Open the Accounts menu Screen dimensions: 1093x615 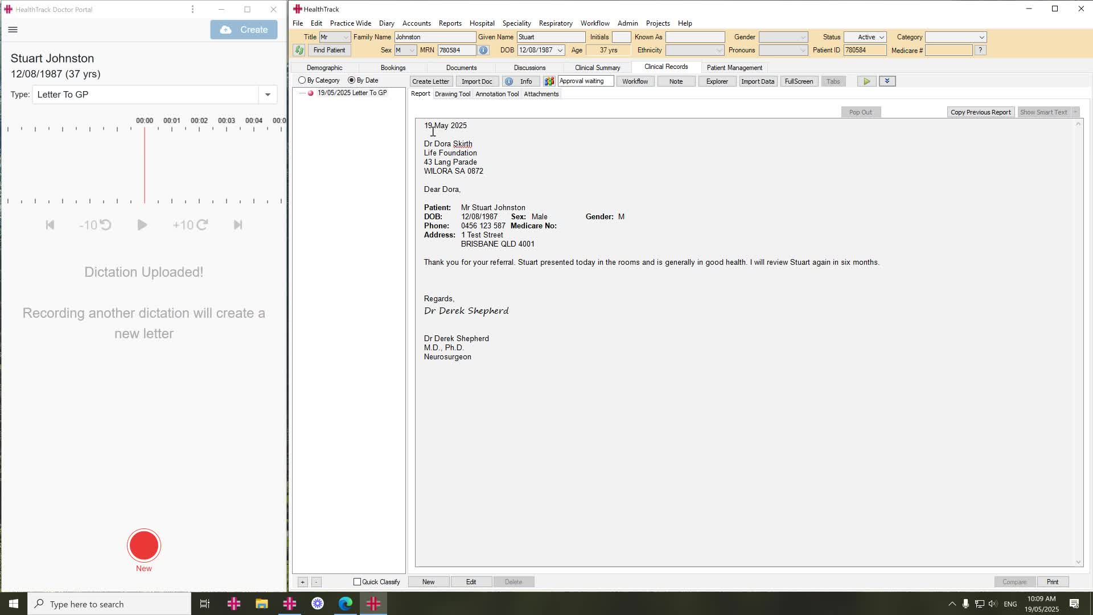(417, 23)
